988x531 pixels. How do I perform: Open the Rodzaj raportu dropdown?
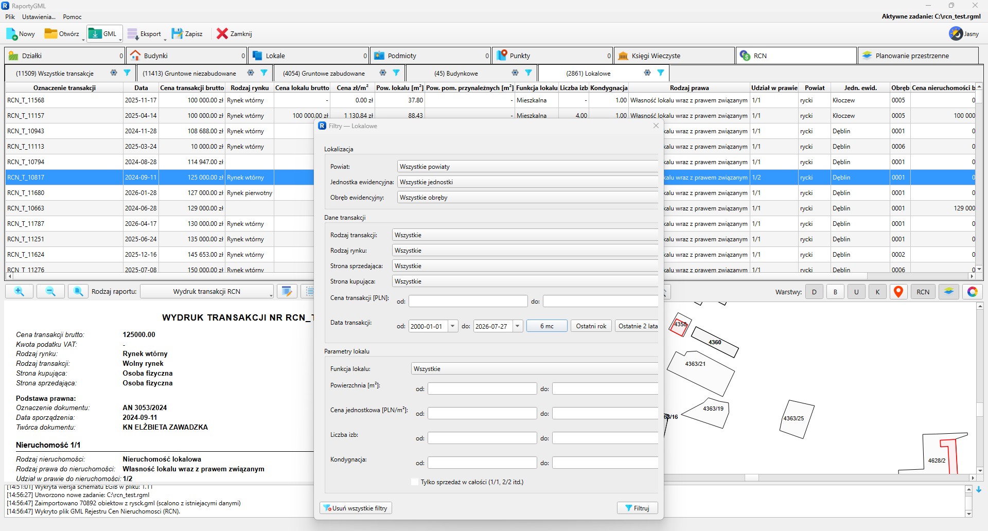click(x=207, y=292)
